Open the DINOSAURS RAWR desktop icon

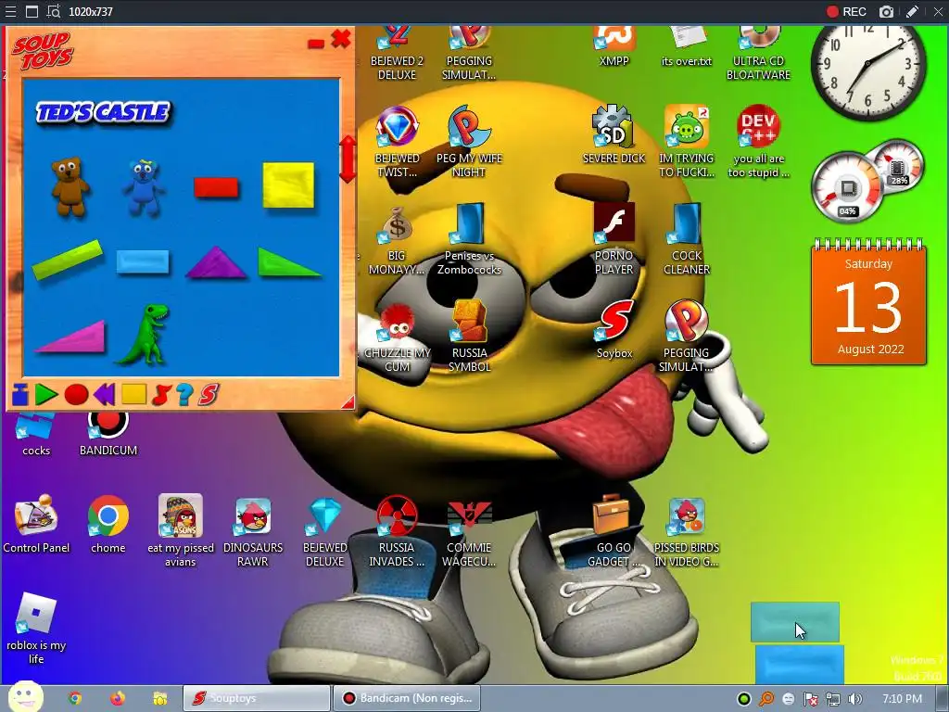[x=253, y=532]
